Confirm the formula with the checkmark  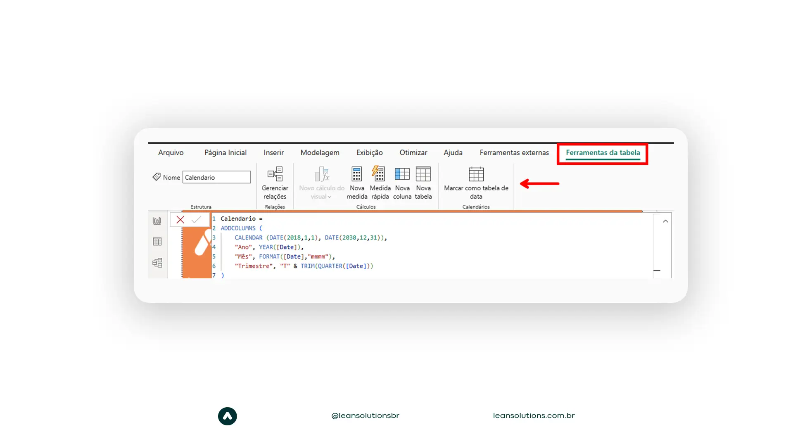tap(196, 220)
